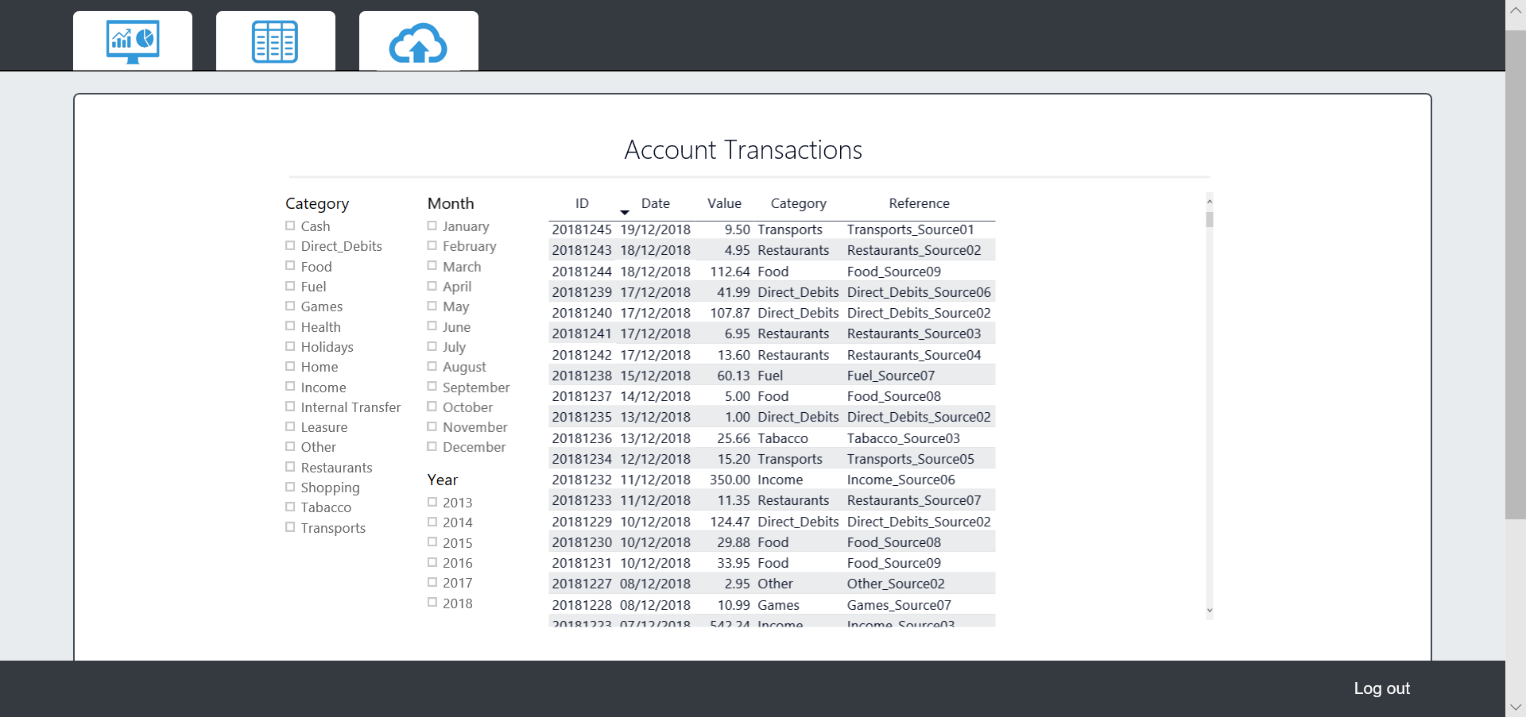1526x717 pixels.
Task: Open the transactions table icon tab
Action: pos(275,41)
